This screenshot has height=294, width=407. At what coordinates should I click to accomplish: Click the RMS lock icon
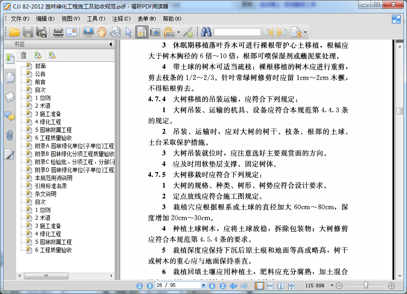169,32
